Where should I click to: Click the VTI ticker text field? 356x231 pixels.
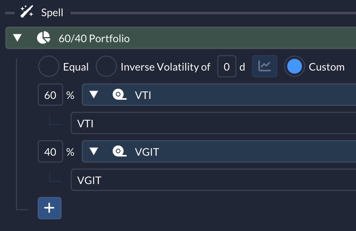click(213, 123)
